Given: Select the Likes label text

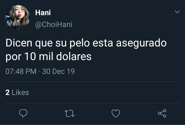Looking at the screenshot, I should pos(20,92).
